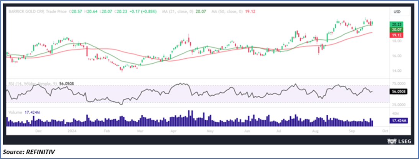Click the USD currency selector box
The image size is (419, 159).
click(400, 12)
